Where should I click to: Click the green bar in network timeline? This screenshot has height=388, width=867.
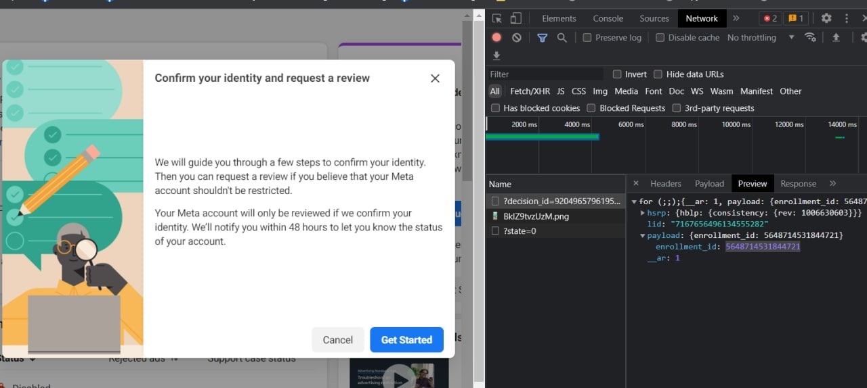(543, 137)
